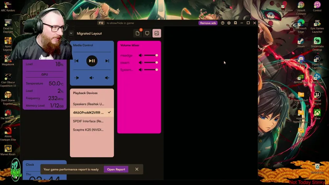The width and height of the screenshot is (329, 185).
Task: Open Epic Games Launcher desktop shortcut
Action: click(317, 27)
